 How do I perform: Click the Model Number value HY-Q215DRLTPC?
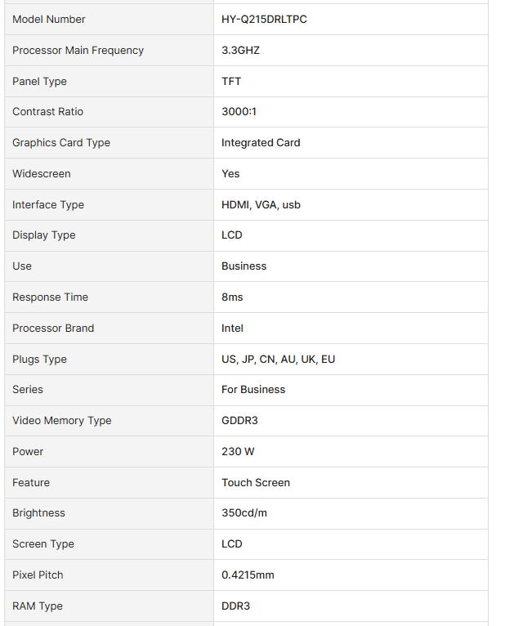coord(264,19)
